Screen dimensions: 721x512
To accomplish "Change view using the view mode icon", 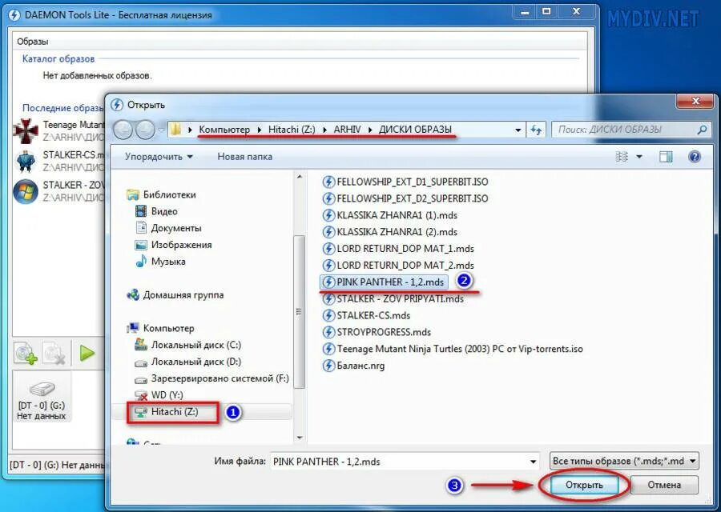I will click(x=622, y=157).
